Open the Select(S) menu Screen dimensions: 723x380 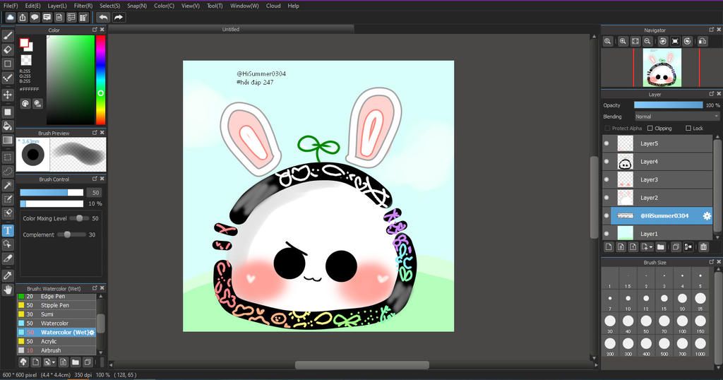click(x=109, y=6)
